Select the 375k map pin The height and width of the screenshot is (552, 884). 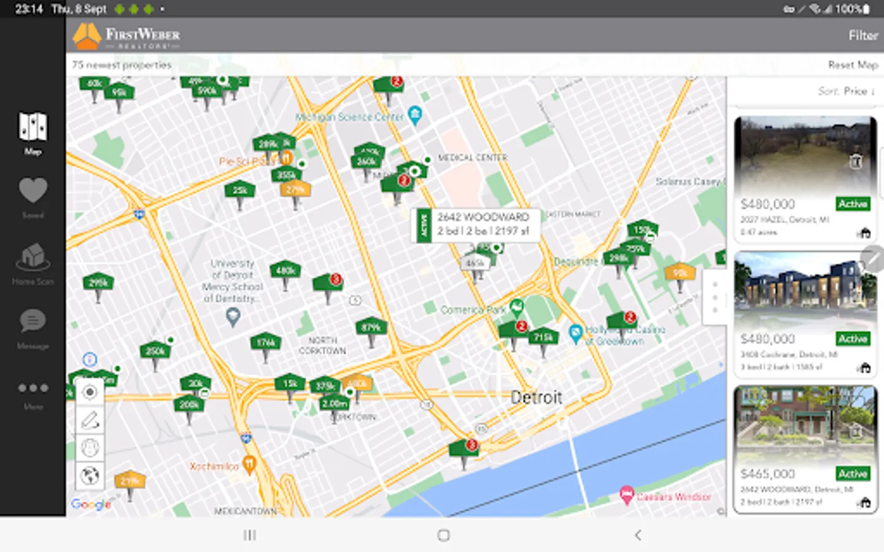pyautogui.click(x=325, y=386)
